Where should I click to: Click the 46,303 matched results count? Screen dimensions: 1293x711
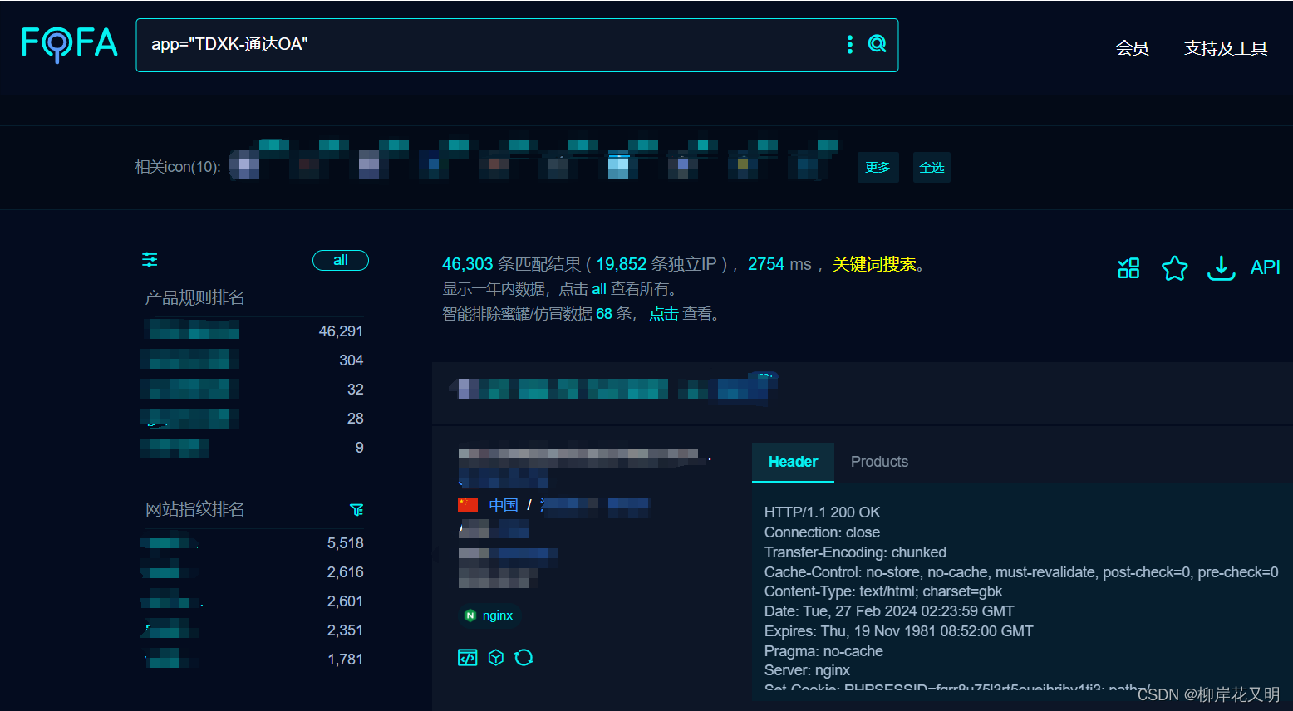click(467, 264)
